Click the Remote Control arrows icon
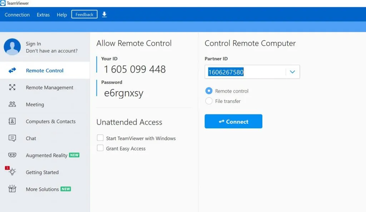 (x=12, y=70)
